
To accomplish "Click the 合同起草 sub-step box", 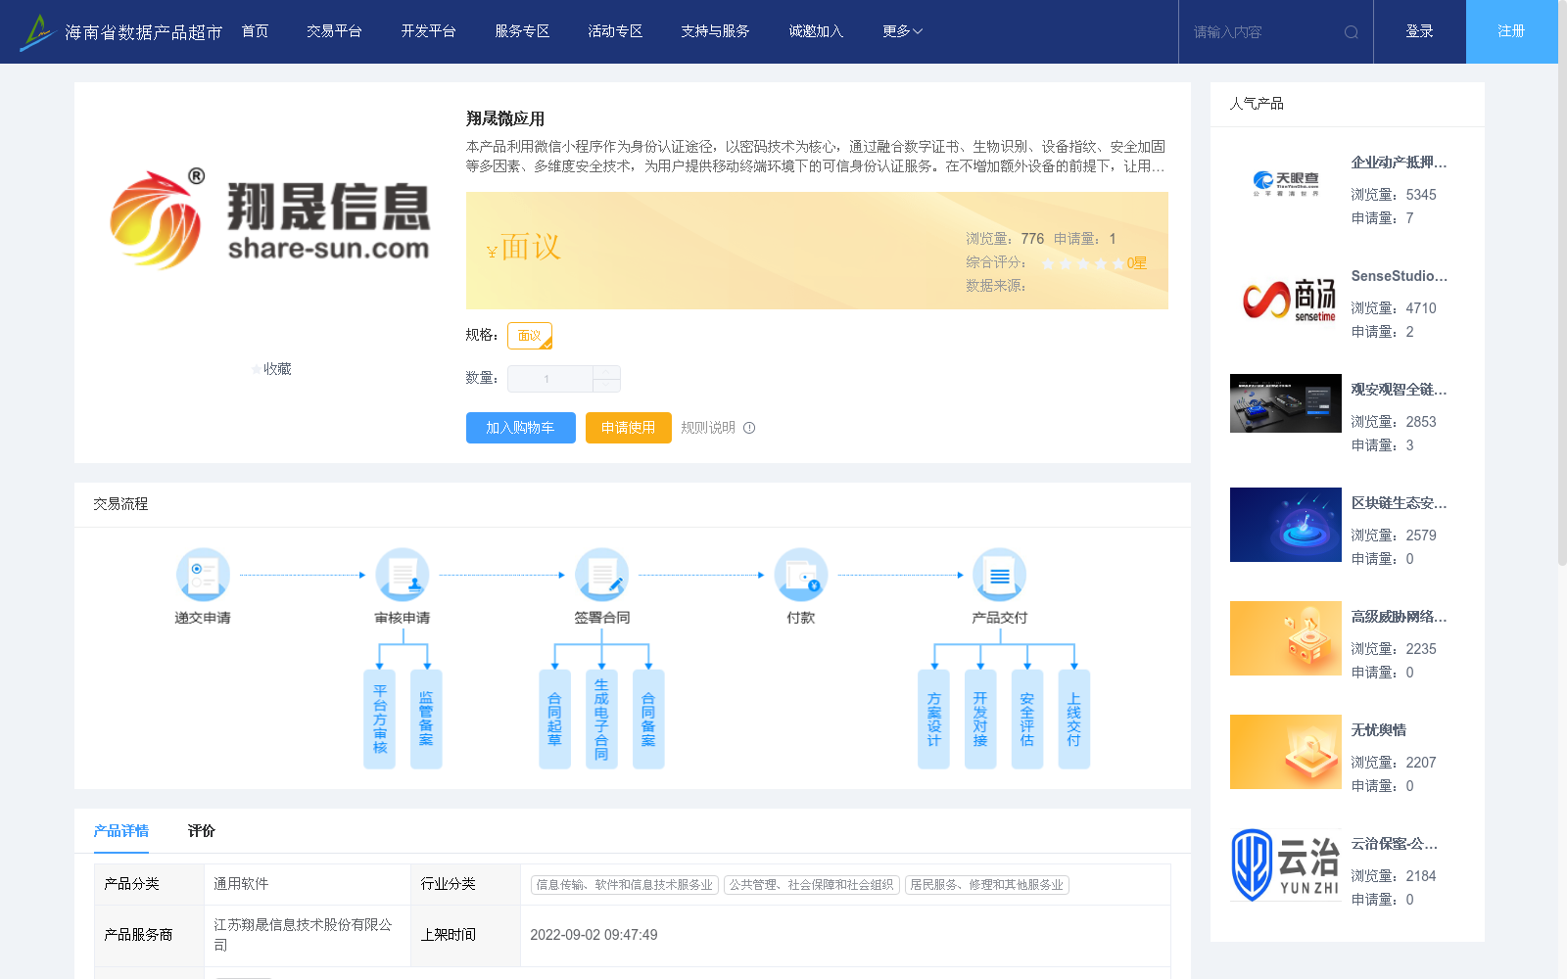I will [x=555, y=720].
